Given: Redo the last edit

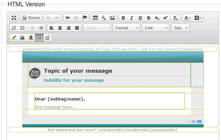Looking at the screenshot, I should (x=57, y=18).
